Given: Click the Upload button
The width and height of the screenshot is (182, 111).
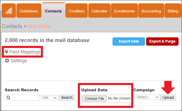Looking at the screenshot, I should click(168, 98).
